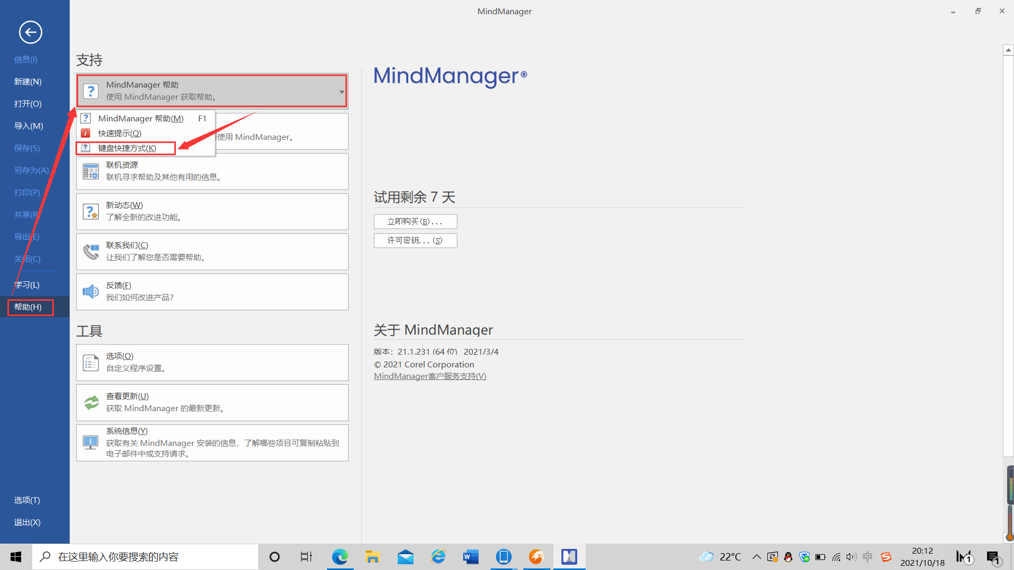Choose 导入(M) in the sidebar
The width and height of the screenshot is (1014, 570).
pos(29,126)
